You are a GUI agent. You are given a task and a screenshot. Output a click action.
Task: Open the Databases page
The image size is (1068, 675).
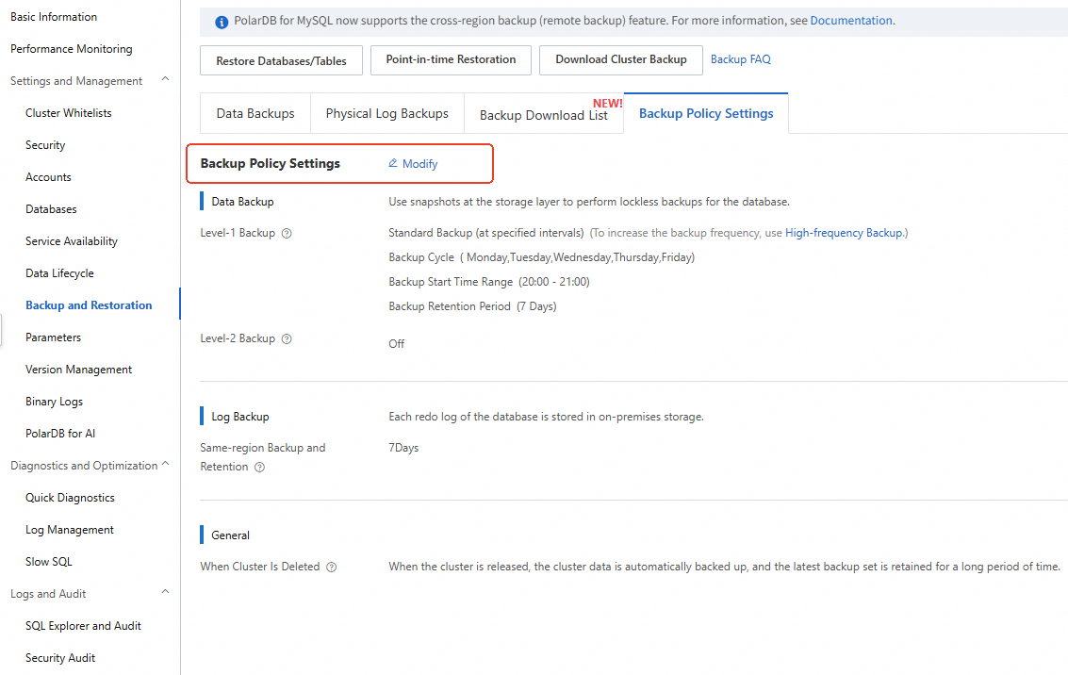coord(51,209)
